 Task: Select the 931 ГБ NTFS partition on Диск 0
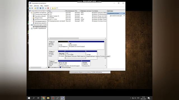pyautogui.click(x=86, y=45)
